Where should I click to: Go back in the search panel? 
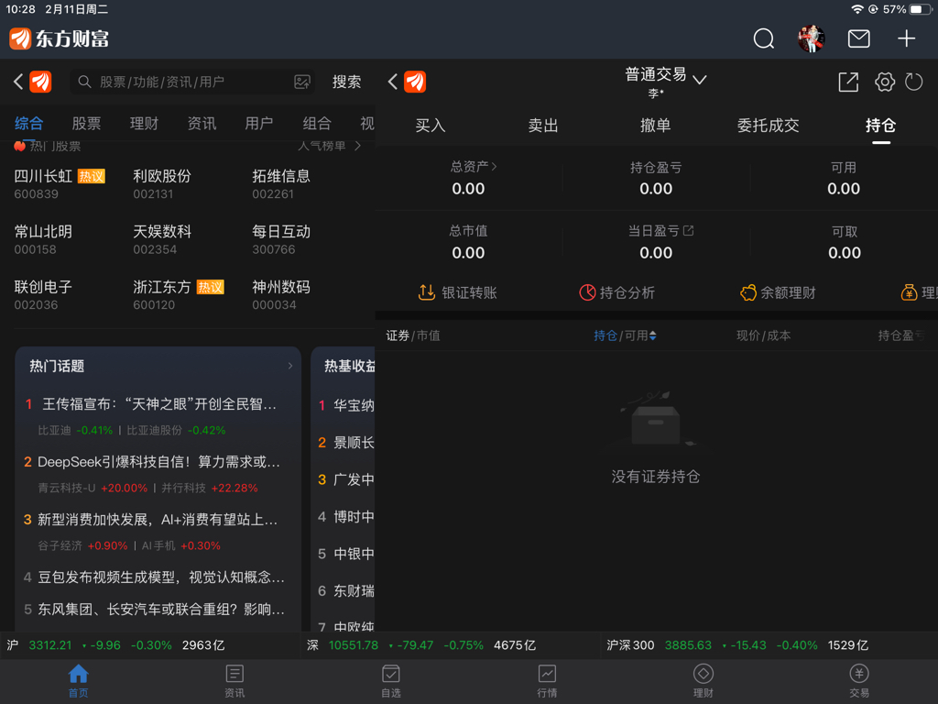point(18,82)
